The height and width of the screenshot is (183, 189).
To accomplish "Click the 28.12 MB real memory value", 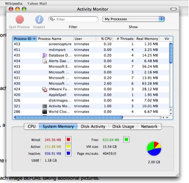I will 150,89.
